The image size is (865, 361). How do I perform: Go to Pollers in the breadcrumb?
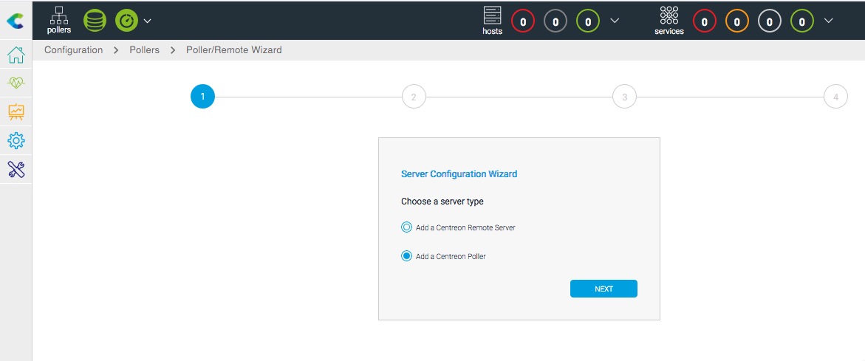[144, 50]
